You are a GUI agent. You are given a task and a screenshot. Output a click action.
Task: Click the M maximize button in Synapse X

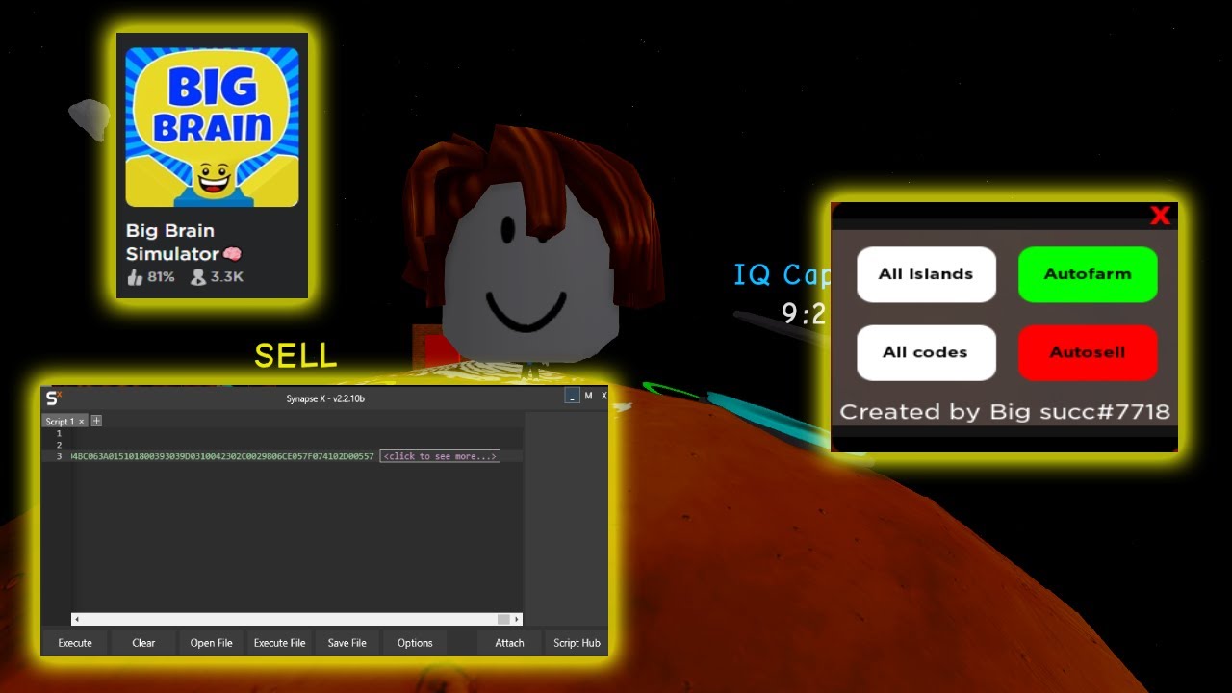588,397
